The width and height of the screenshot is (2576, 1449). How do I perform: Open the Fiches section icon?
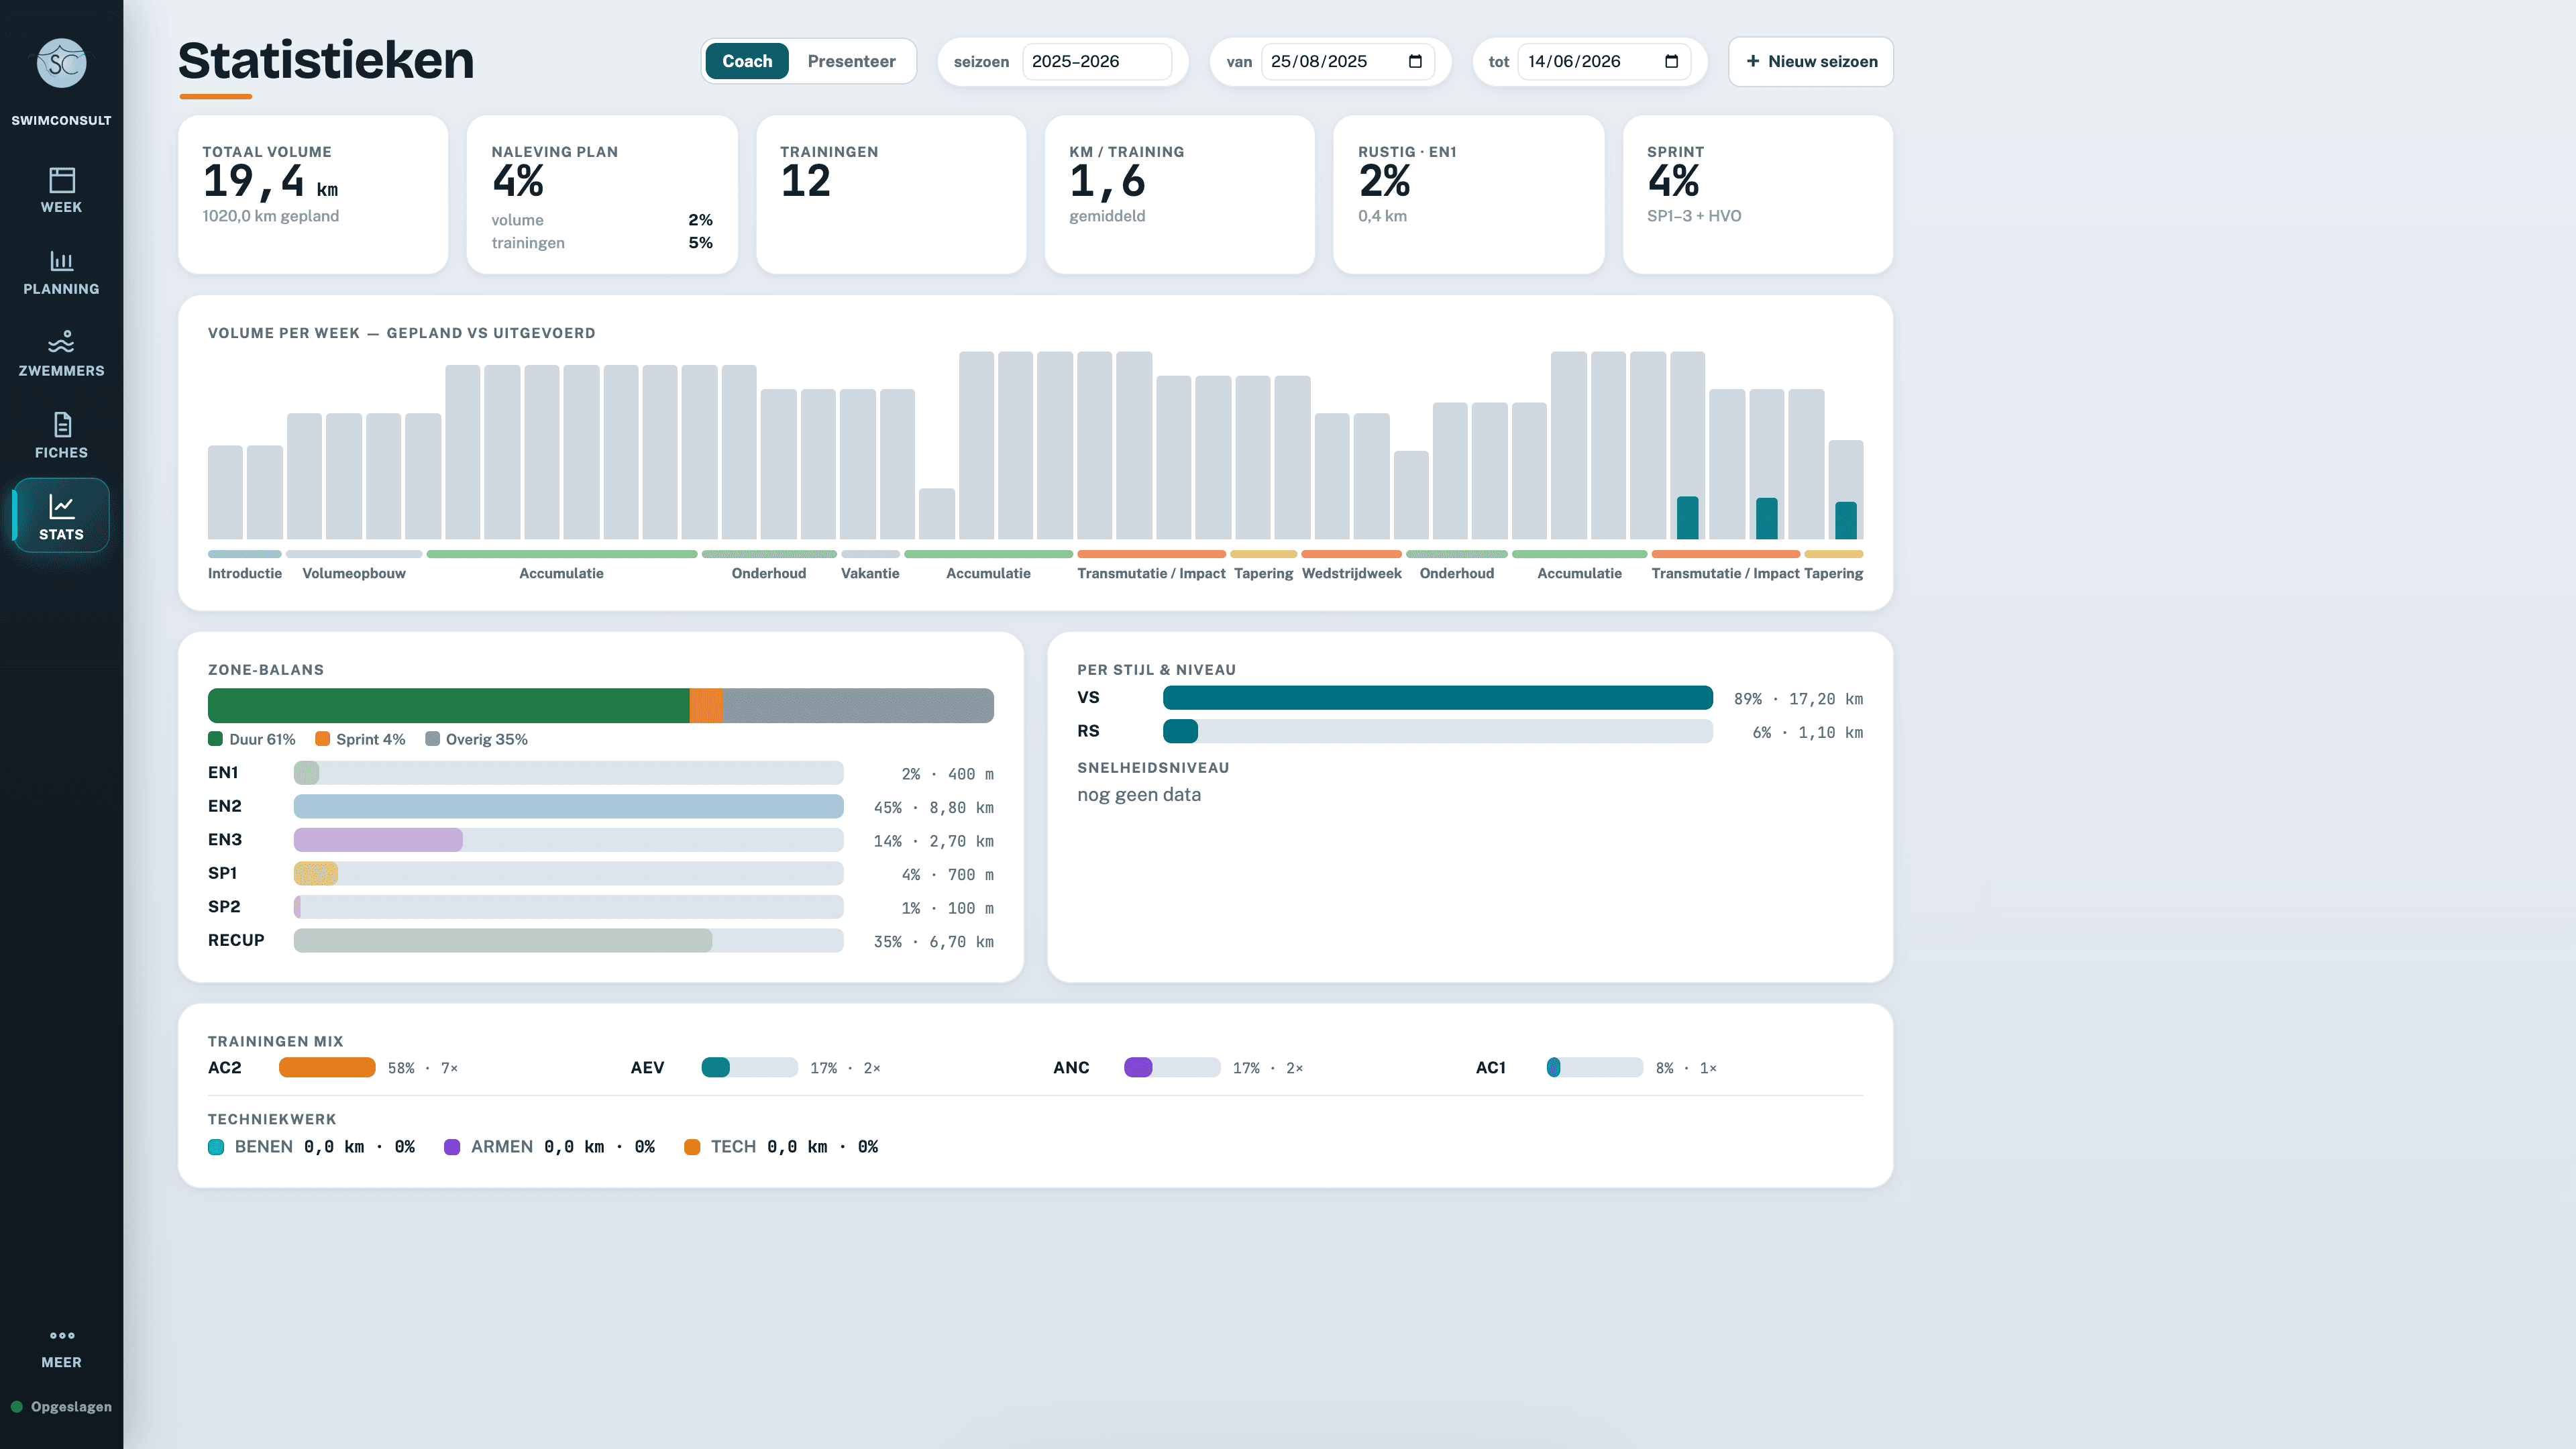point(62,424)
